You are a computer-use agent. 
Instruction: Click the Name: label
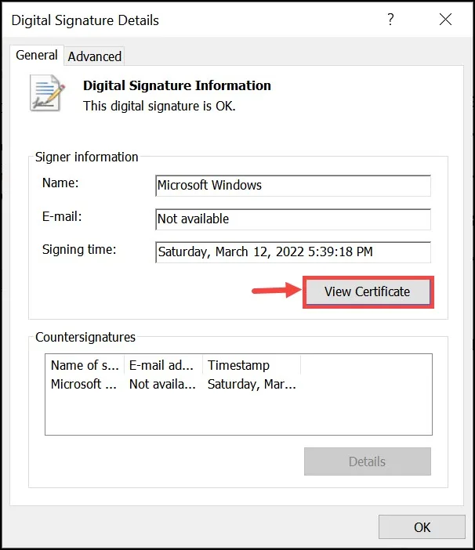click(60, 183)
